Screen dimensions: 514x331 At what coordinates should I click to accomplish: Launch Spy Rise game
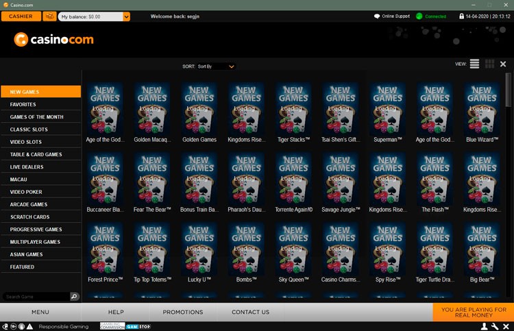pos(387,252)
